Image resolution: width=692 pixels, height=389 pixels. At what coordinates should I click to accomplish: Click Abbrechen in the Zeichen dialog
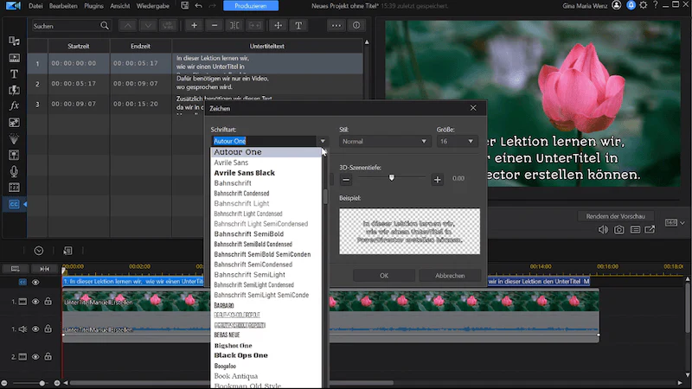(x=450, y=276)
